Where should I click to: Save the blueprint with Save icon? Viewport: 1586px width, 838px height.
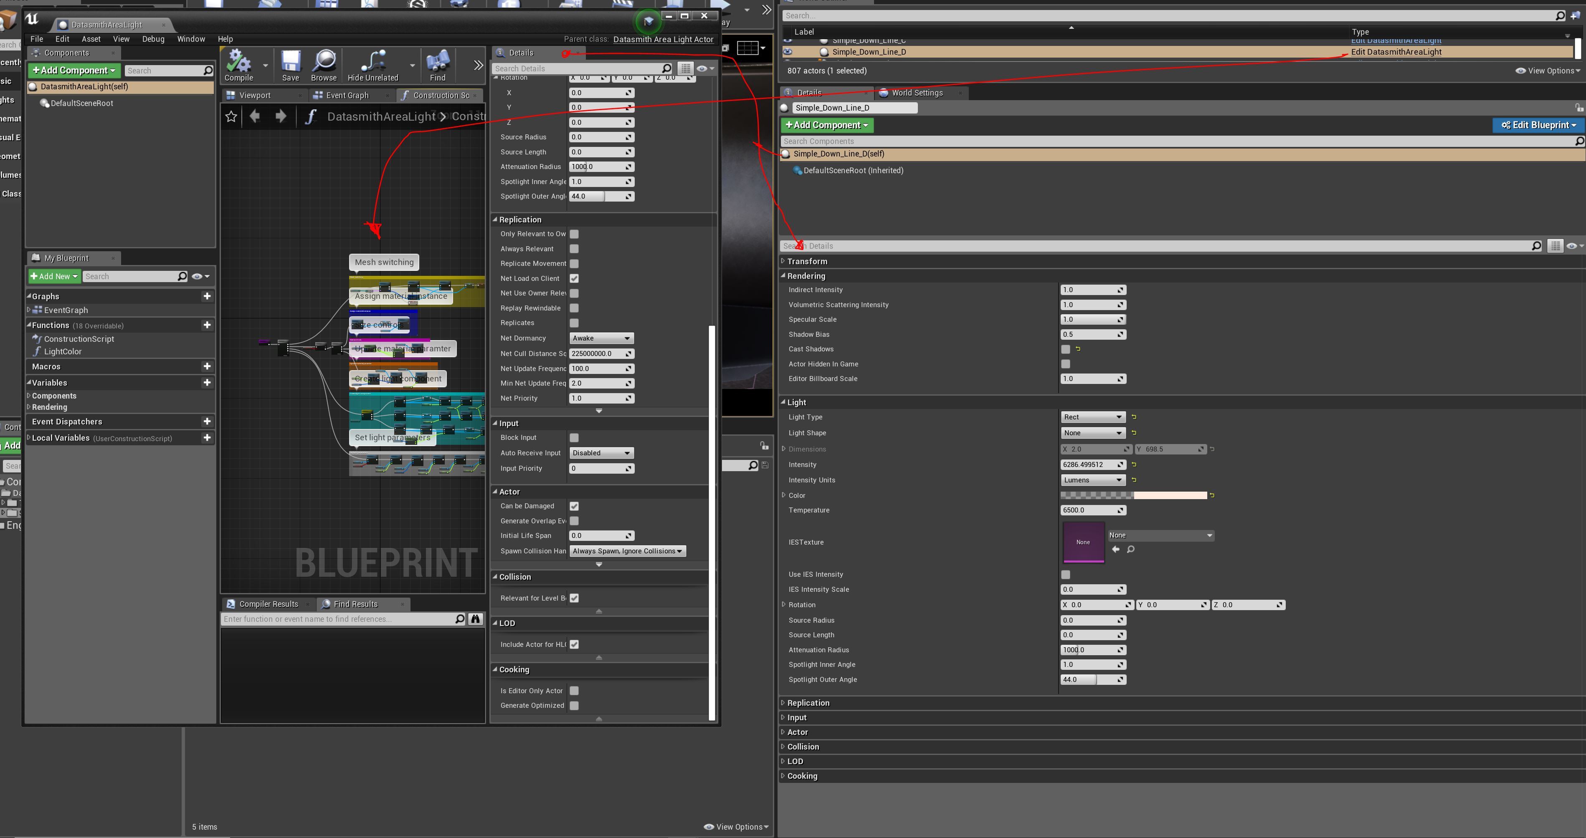291,65
